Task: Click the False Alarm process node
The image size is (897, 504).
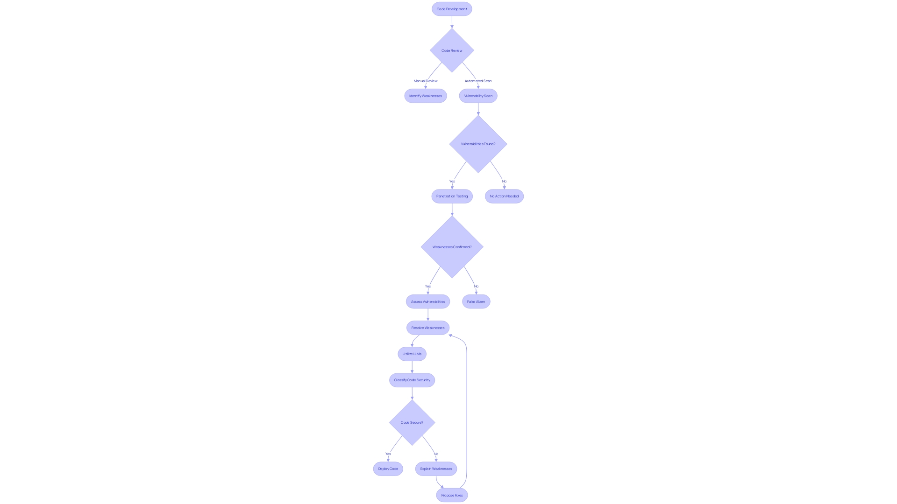Action: (476, 301)
